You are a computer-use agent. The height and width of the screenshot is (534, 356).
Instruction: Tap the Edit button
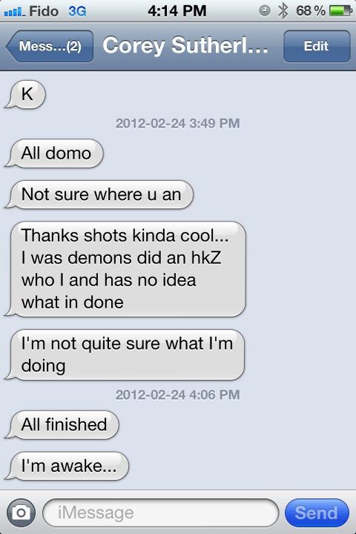click(317, 46)
